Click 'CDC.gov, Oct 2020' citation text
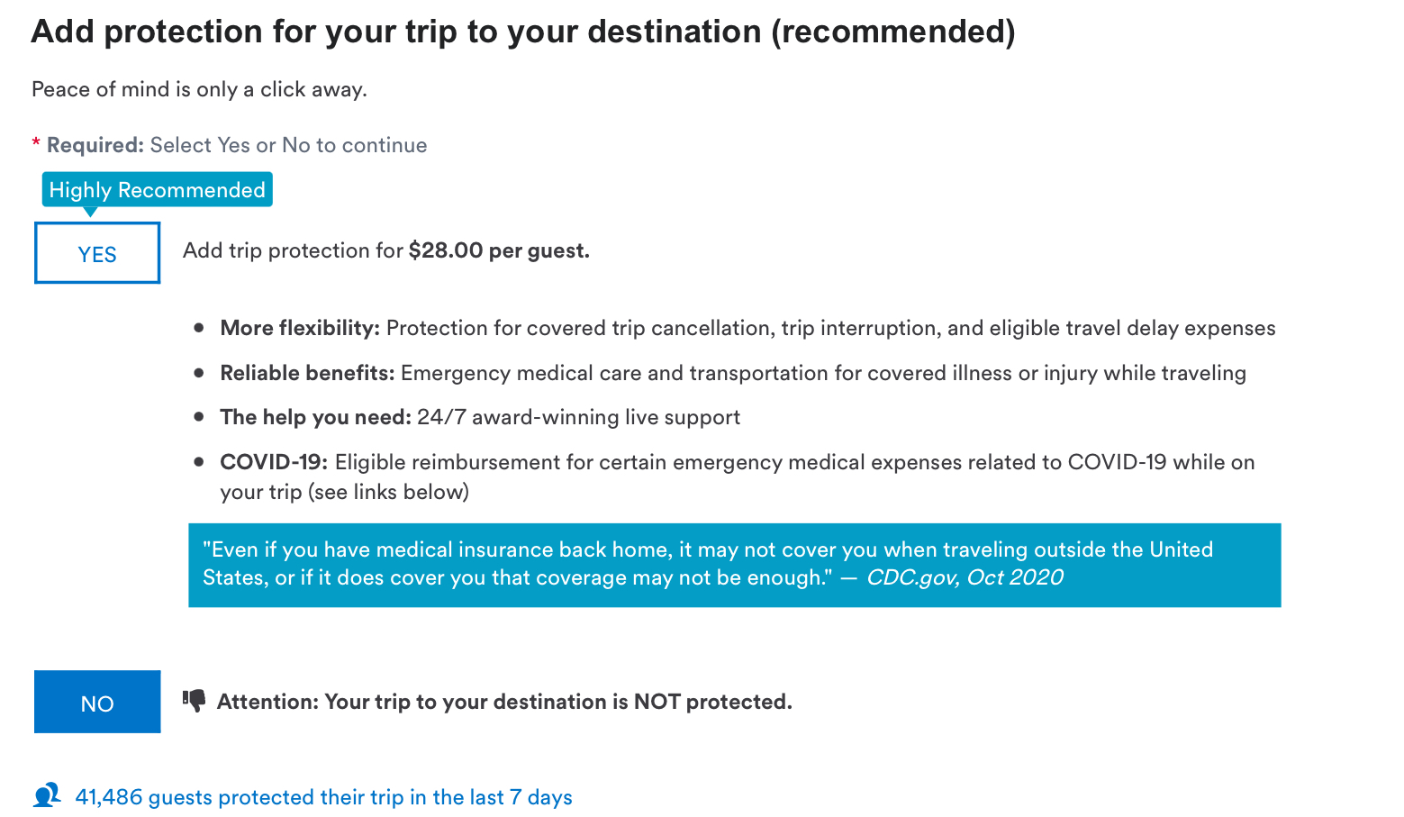 965,577
